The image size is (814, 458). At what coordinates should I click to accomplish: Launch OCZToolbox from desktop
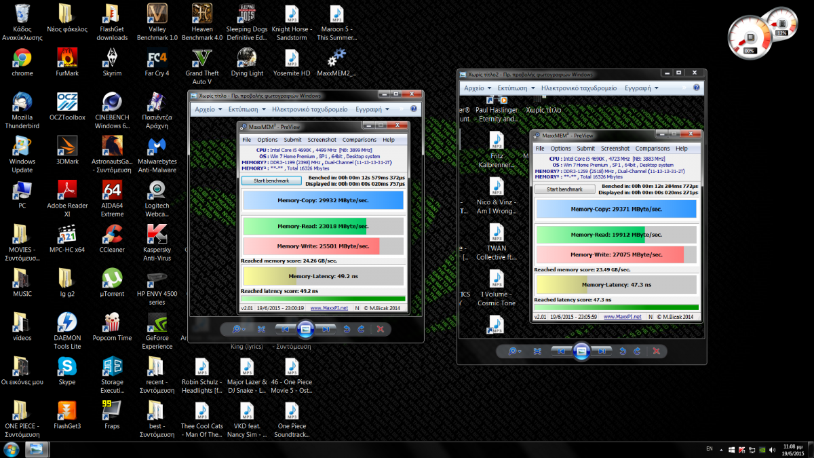pyautogui.click(x=67, y=106)
